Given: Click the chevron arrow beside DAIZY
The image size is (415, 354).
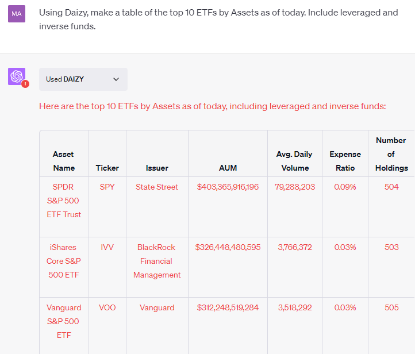Looking at the screenshot, I should click(116, 79).
